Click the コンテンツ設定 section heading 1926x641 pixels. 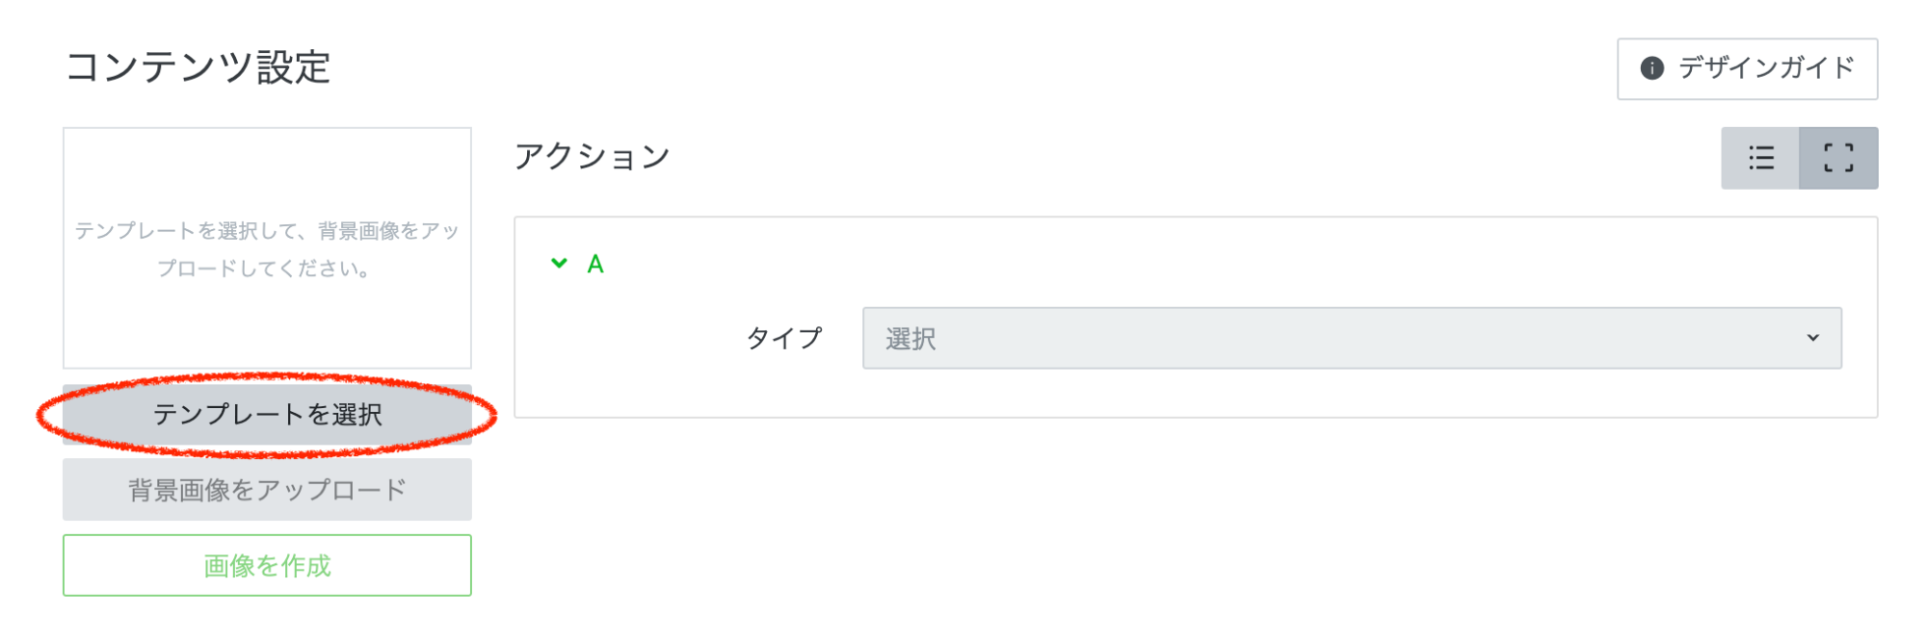pyautogui.click(x=198, y=67)
